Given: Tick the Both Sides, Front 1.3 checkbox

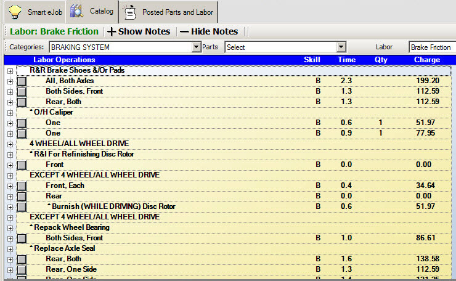Looking at the screenshot, I should tap(22, 92).
